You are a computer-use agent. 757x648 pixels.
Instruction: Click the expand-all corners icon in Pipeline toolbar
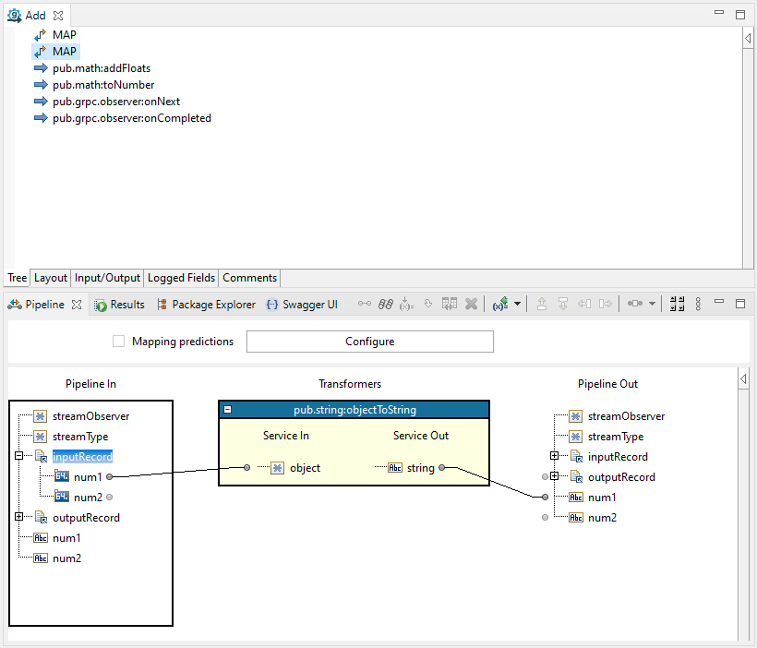pos(677,304)
